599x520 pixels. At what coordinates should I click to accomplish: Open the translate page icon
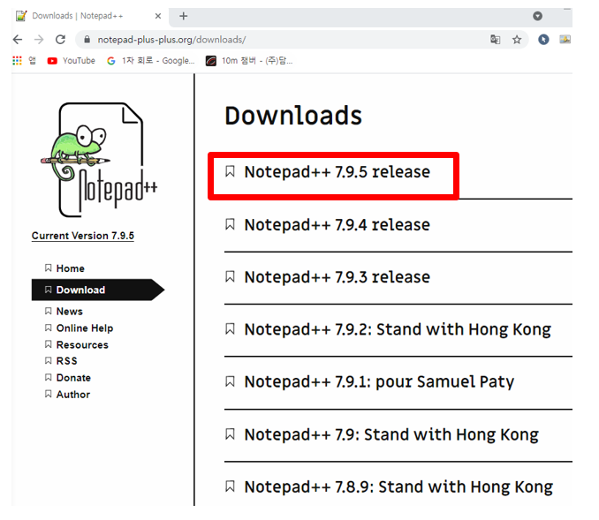pos(495,40)
